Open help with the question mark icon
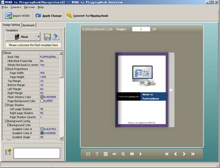Screen dimensions: 220x168 pos(97,154)
